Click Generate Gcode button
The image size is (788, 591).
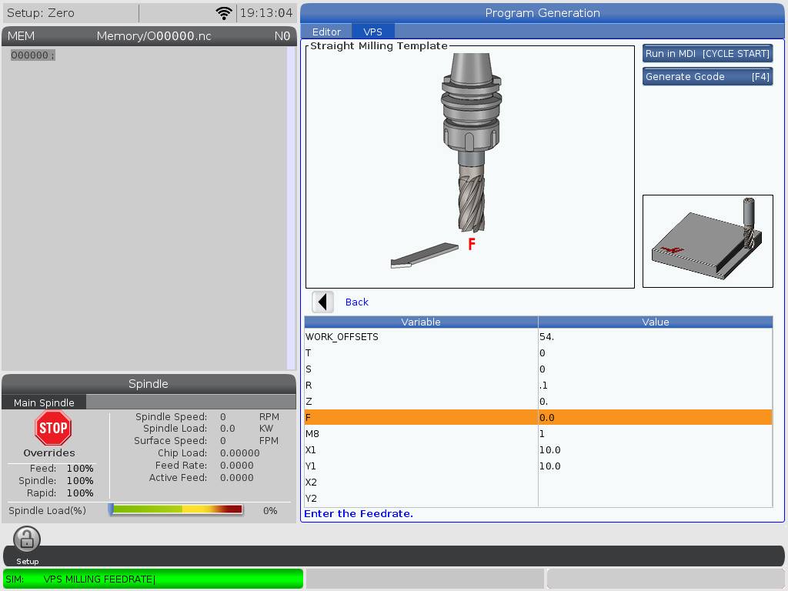(x=708, y=77)
